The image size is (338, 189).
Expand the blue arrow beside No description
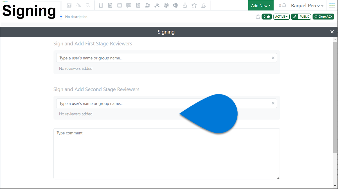click(61, 17)
